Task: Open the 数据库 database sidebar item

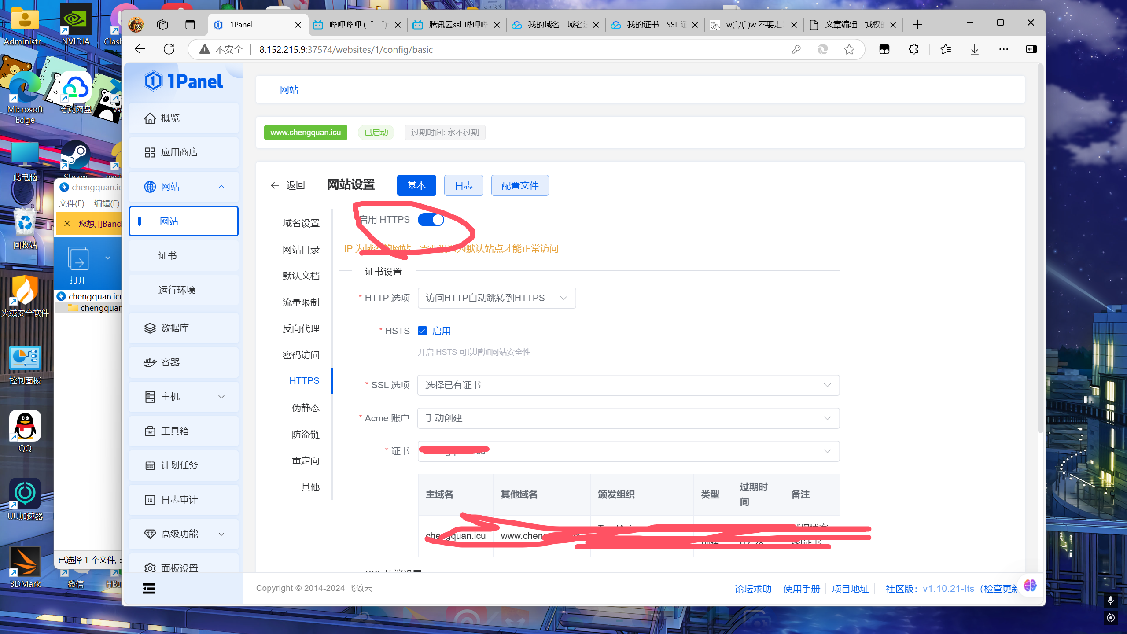Action: pyautogui.click(x=174, y=328)
